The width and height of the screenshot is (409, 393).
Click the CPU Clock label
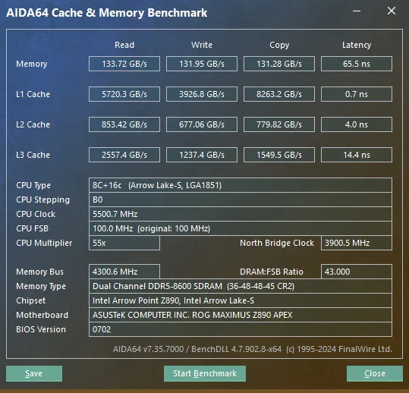pos(36,214)
